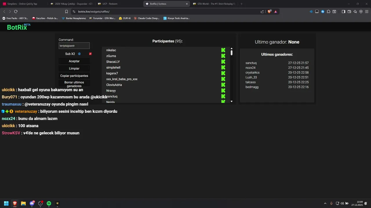Open Faculties - Polish-Ja... bookmark

pos(45,18)
